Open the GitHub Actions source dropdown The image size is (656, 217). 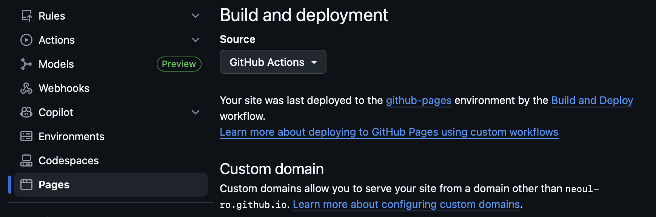273,62
